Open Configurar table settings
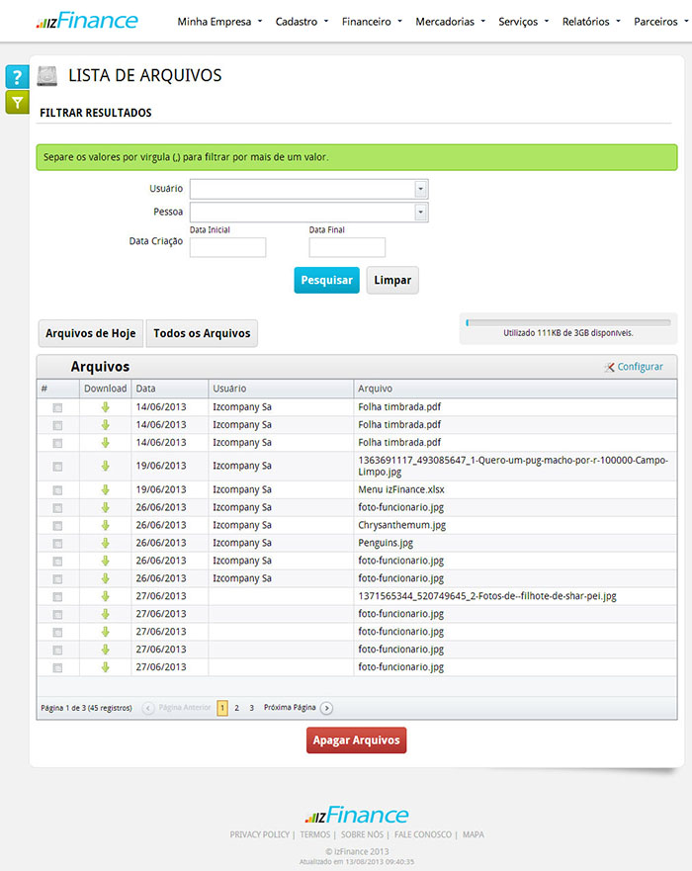692x871 pixels. pos(634,367)
